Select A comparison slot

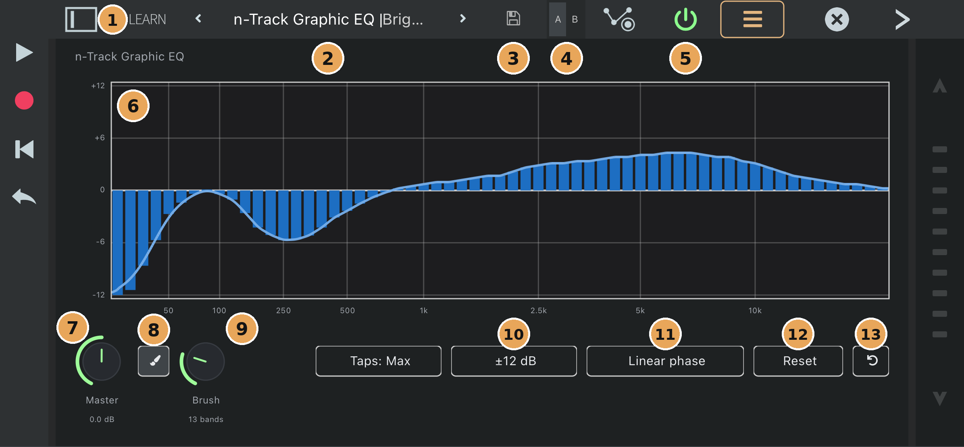coord(558,19)
